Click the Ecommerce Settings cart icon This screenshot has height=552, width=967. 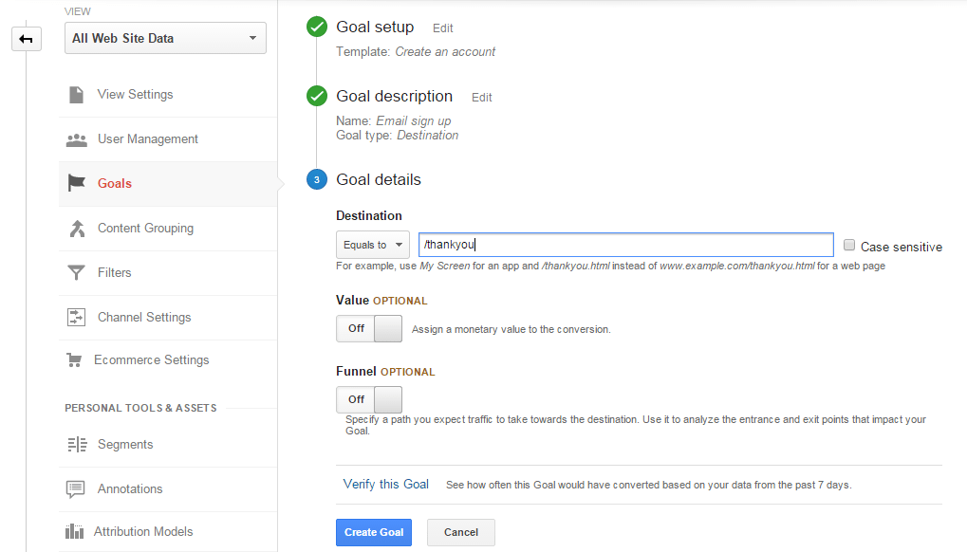click(74, 359)
